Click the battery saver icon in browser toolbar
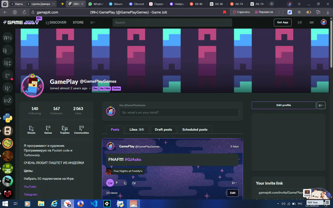The image size is (333, 208). pyautogui.click(x=309, y=12)
